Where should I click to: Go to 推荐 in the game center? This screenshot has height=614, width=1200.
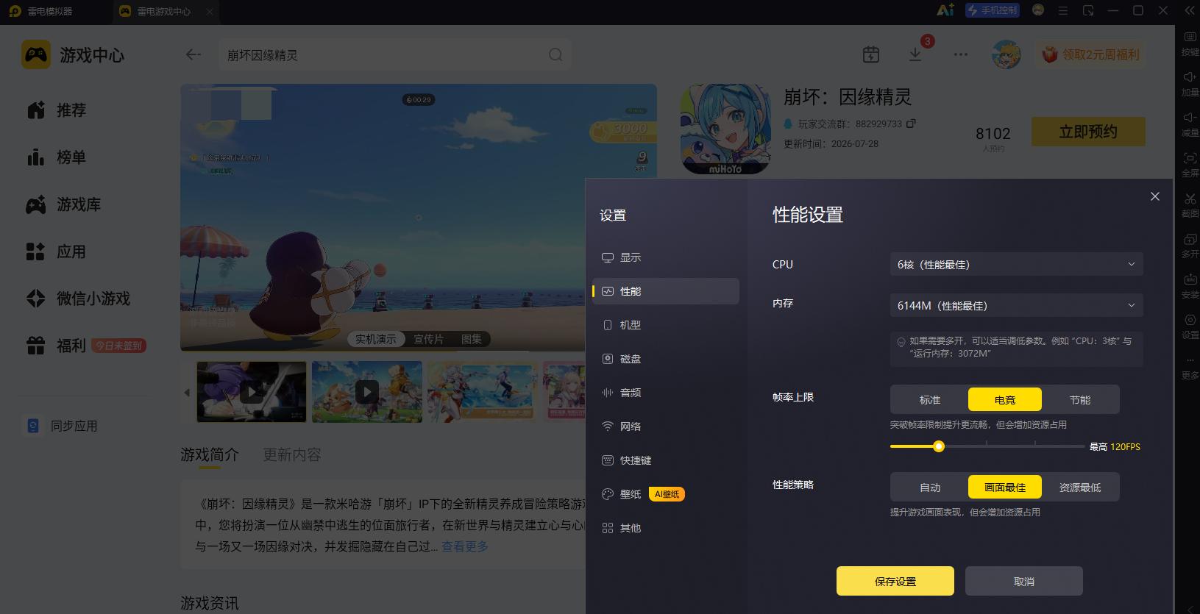[57, 110]
